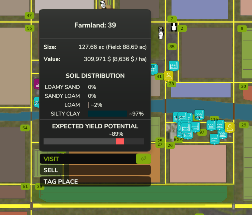Click the yellow person icon beside farmland 29
The width and height of the screenshot is (252, 215).
230,128
